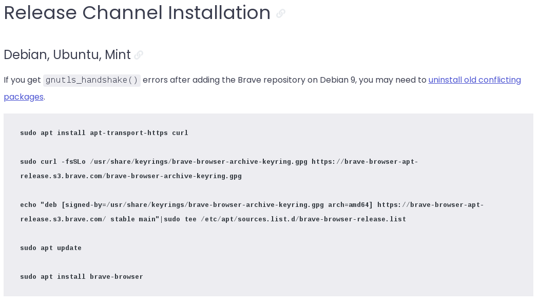Click the sudo apt install brave-browser command
This screenshot has height=304, width=539.
(82, 276)
